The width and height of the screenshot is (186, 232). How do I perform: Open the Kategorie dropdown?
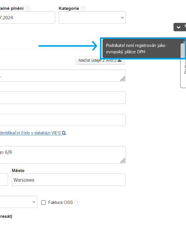click(x=92, y=18)
